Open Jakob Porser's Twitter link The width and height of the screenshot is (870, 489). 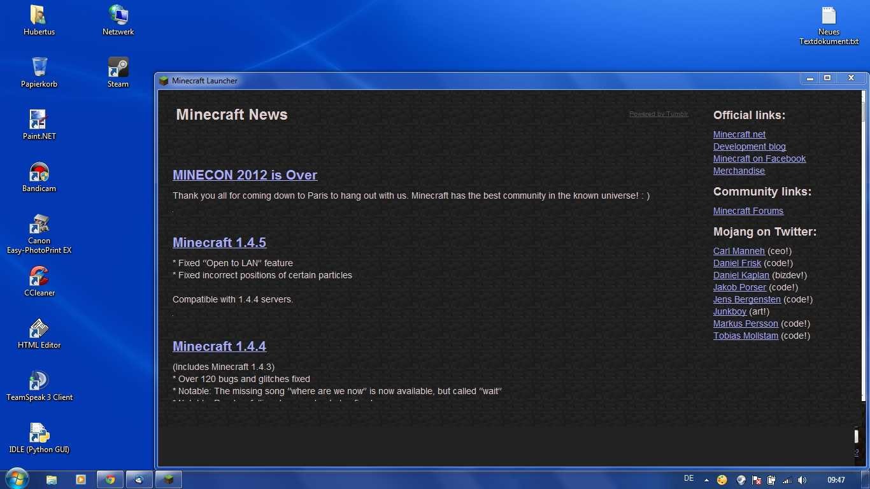739,287
